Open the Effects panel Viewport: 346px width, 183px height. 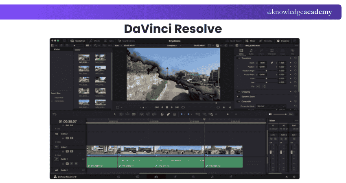point(95,41)
